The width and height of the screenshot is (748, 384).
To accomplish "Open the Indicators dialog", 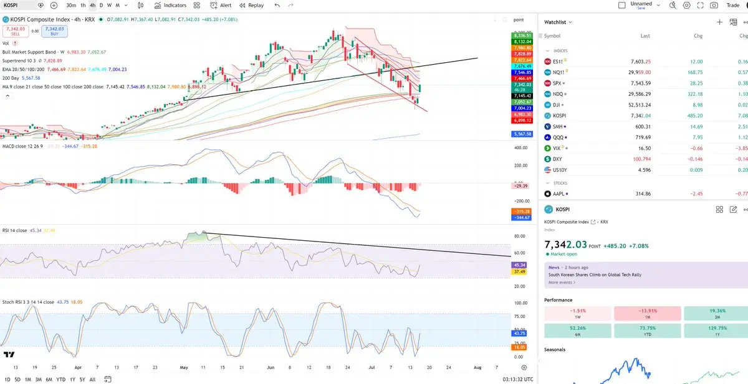I will tap(170, 5).
